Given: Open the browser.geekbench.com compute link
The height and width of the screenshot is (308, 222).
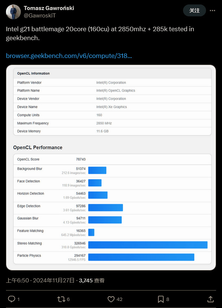Looking at the screenshot, I should (x=69, y=56).
